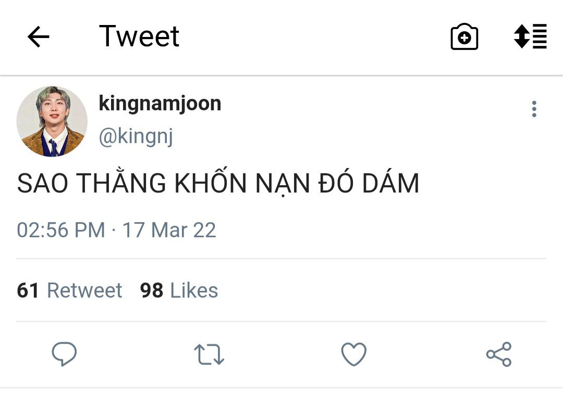Screen dimensions: 563x394
Task: Toggle the heart like button
Action: coord(353,354)
